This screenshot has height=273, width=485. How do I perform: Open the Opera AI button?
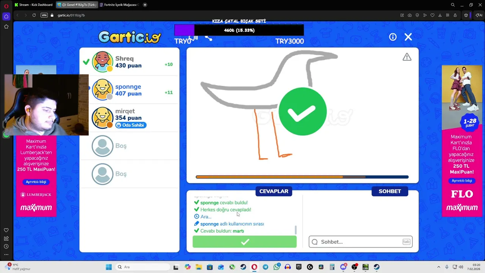(479, 15)
